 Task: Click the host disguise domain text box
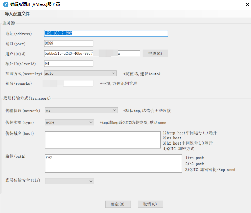coord(103,140)
